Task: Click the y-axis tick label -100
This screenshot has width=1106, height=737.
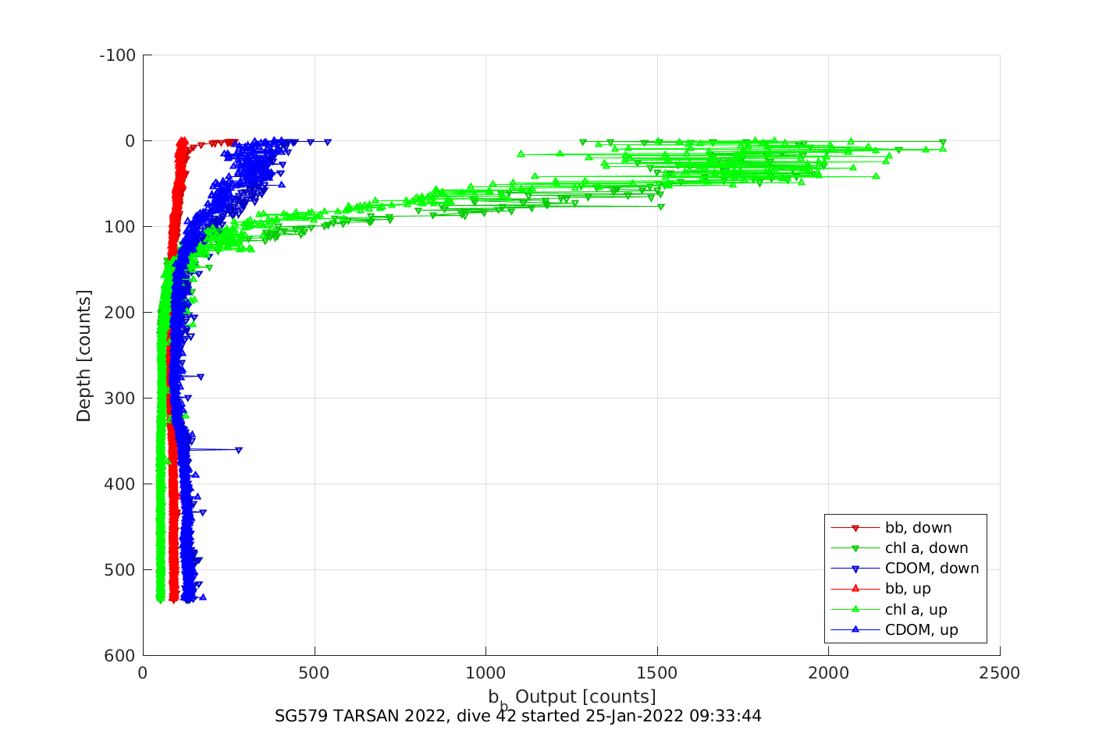Action: [x=118, y=55]
